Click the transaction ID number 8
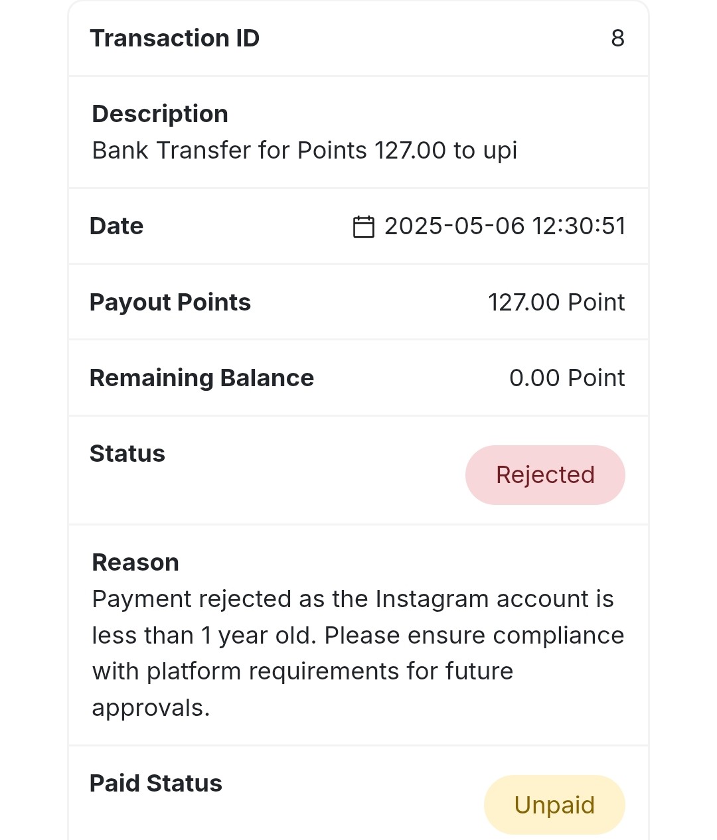The height and width of the screenshot is (840, 717). [617, 38]
